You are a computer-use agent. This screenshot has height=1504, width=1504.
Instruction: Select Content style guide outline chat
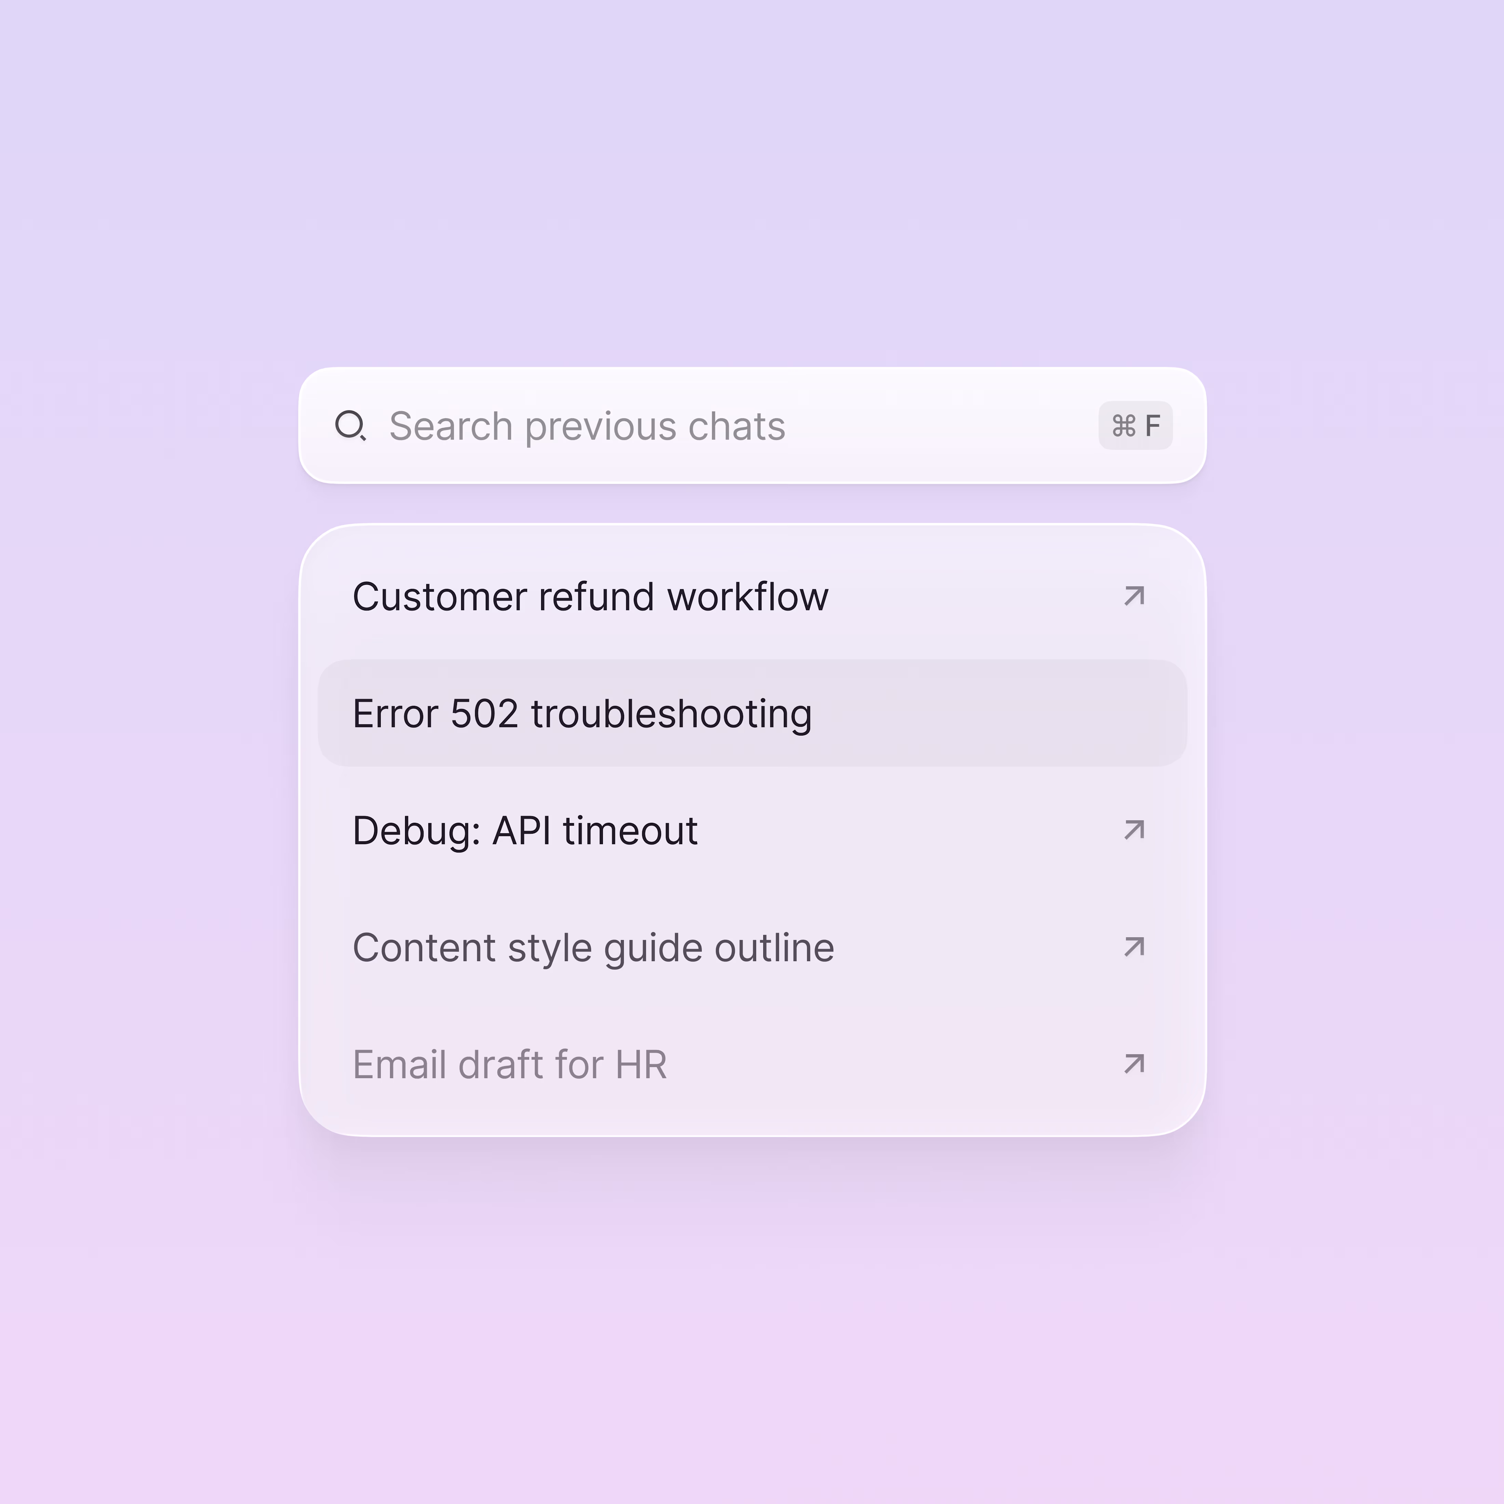click(x=752, y=946)
